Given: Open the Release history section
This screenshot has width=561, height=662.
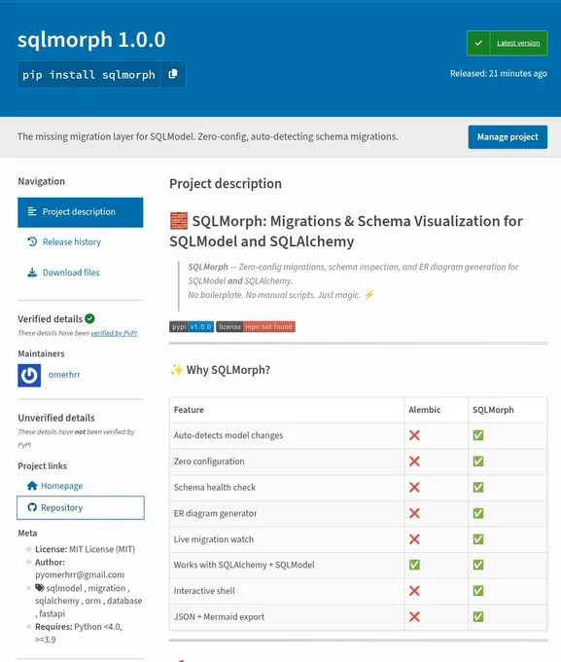Looking at the screenshot, I should coord(72,241).
